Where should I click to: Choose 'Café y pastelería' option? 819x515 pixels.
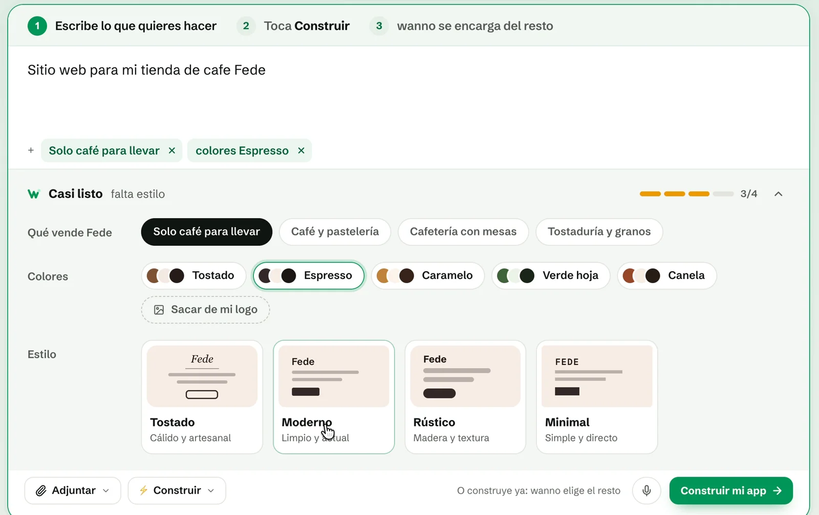pyautogui.click(x=335, y=232)
